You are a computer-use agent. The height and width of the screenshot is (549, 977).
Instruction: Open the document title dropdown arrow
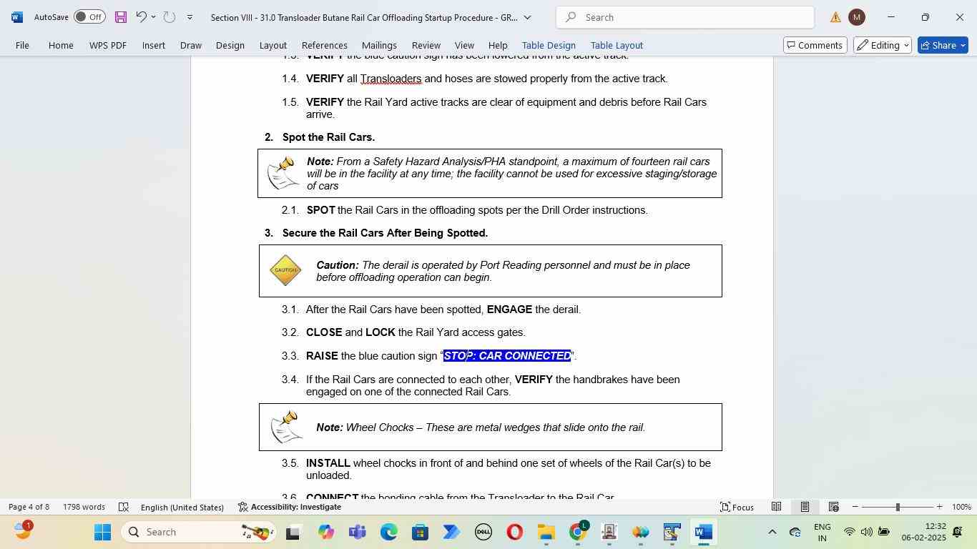pyautogui.click(x=527, y=17)
